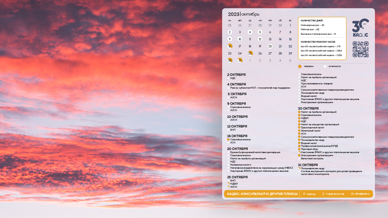Click the phone icon in the footer
Viewport: 388px width, 218px height.
tap(323, 194)
